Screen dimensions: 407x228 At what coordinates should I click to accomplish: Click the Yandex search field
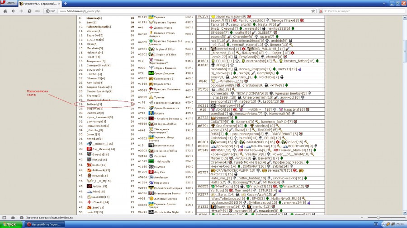click(x=364, y=11)
